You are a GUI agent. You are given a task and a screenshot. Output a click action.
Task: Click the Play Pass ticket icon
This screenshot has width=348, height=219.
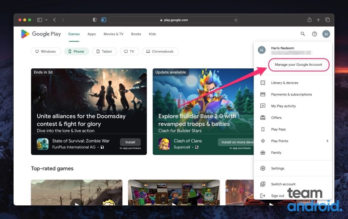click(x=263, y=130)
